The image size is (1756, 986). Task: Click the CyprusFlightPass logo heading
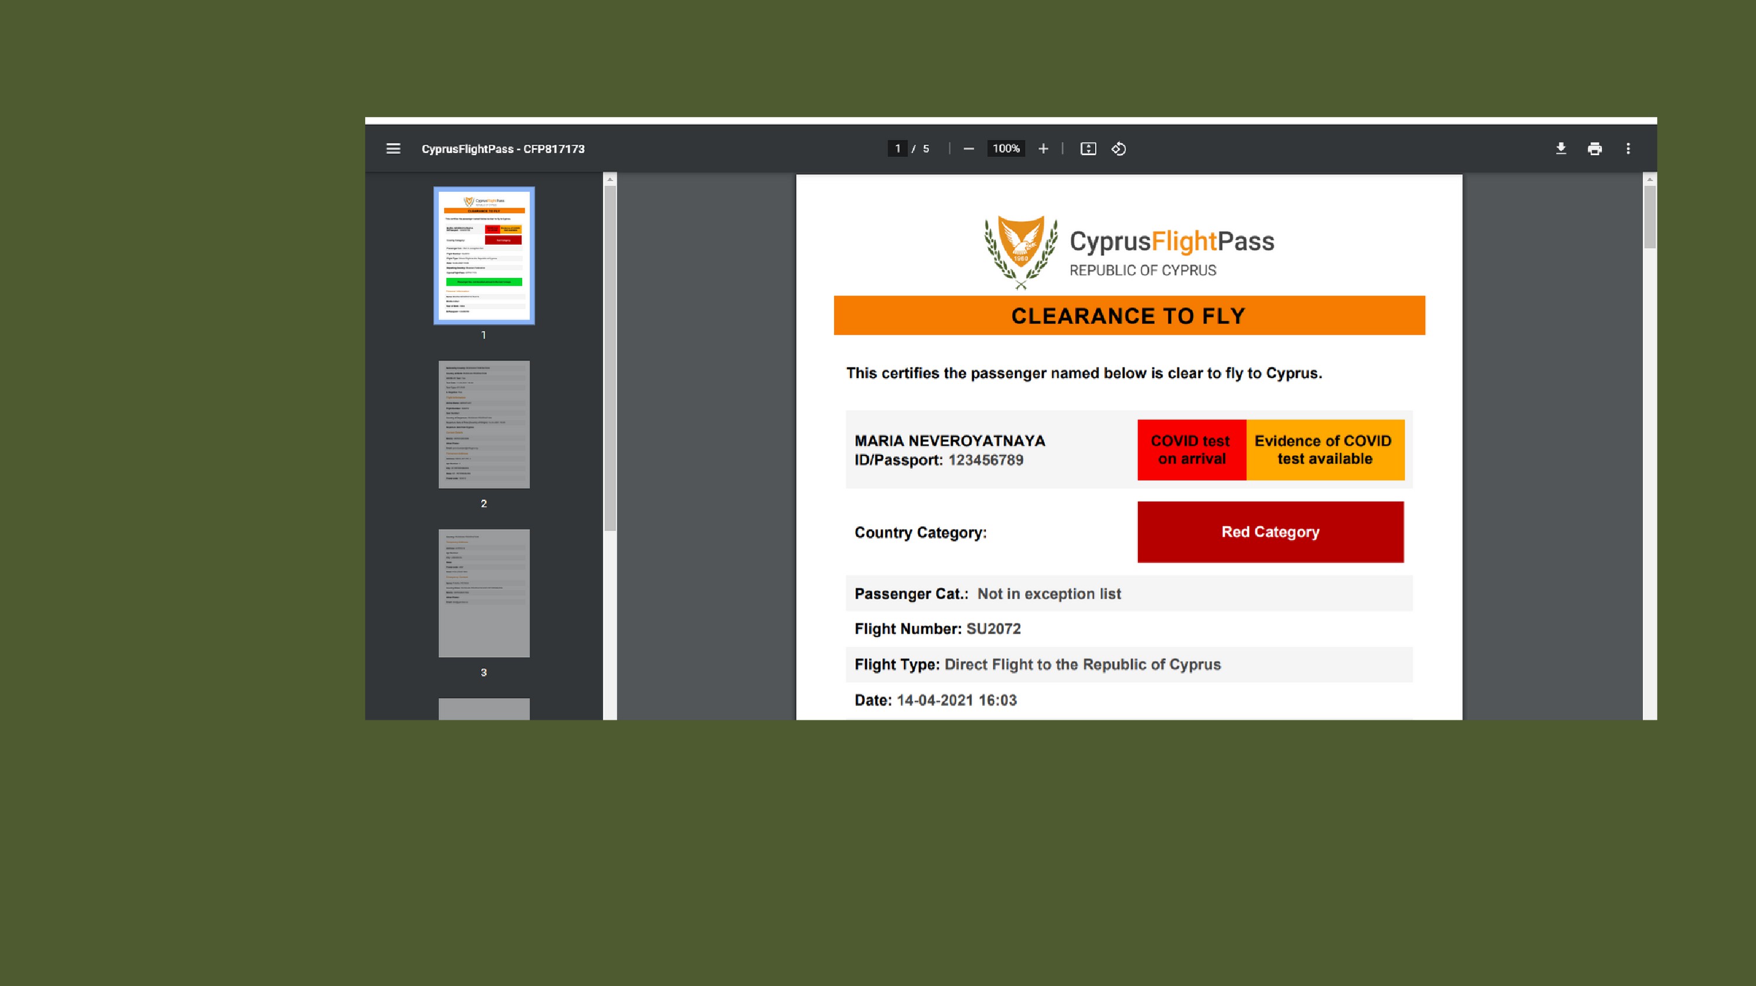(x=1172, y=241)
